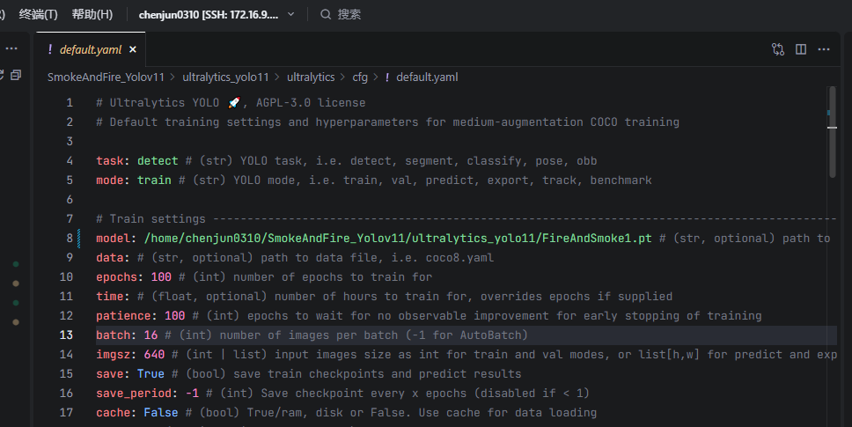The height and width of the screenshot is (427, 852).
Task: Open the 帮助(H) menu
Action: click(92, 14)
